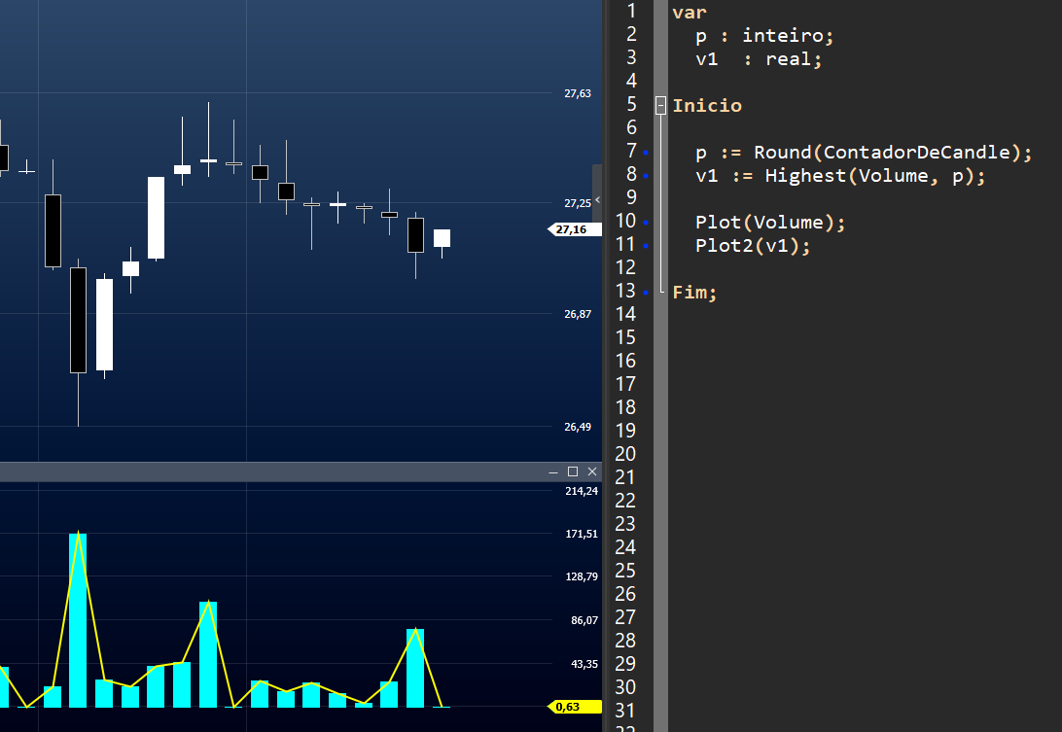
Task: Click the Plot2(v1); statement
Action: 753,245
